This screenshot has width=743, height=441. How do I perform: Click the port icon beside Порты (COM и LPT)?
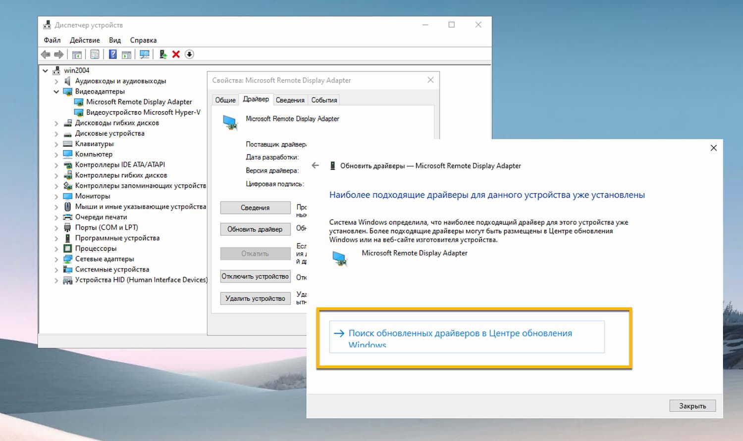click(68, 227)
